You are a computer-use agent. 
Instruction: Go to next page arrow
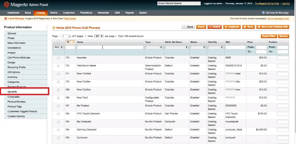70,36
